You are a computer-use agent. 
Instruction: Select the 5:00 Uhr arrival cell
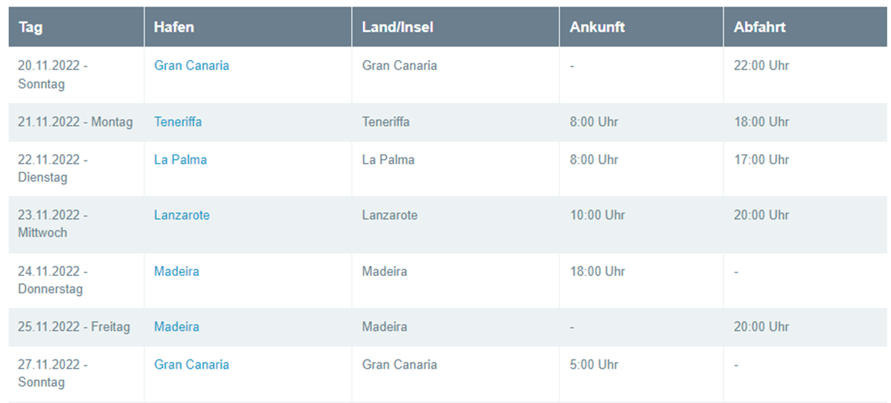(x=594, y=364)
